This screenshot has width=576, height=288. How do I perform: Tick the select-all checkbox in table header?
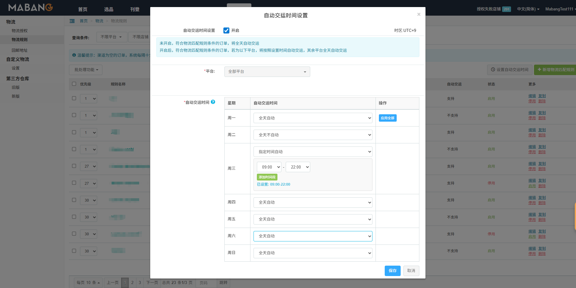pos(74,84)
